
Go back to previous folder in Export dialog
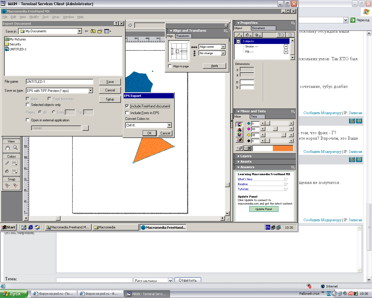tap(86, 31)
